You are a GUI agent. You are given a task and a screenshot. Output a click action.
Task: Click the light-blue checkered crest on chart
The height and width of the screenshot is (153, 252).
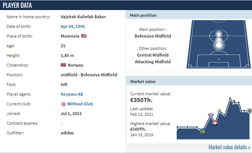pyautogui.click(x=219, y=111)
